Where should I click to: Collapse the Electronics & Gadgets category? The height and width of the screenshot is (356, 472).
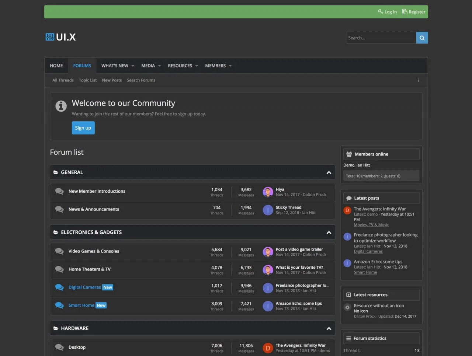tap(329, 233)
